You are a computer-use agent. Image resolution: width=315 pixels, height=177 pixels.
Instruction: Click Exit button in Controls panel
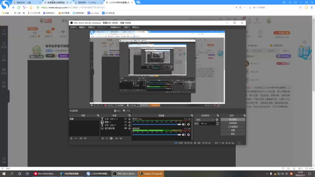[x=233, y=134]
